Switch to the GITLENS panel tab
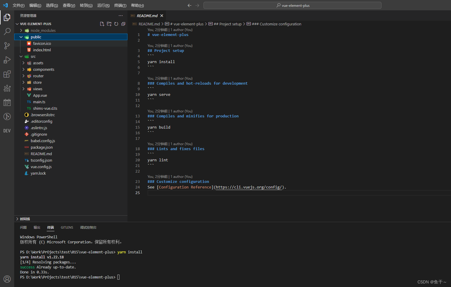 pyautogui.click(x=67, y=227)
